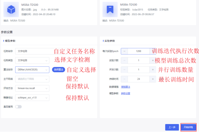The width and height of the screenshot is (199, 132).
Task: Open the 增强算法 link
Action: (x=125, y=87)
